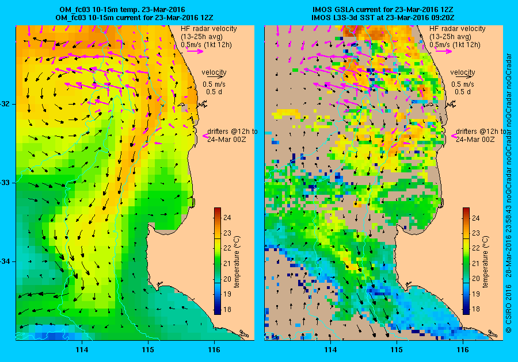The width and height of the screenshot is (518, 362).
Task: Click 'drifters @12h to' label in left map
Action: click(233, 131)
